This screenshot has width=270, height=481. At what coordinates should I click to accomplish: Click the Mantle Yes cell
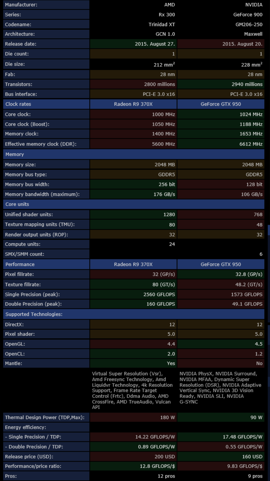click(x=133, y=363)
